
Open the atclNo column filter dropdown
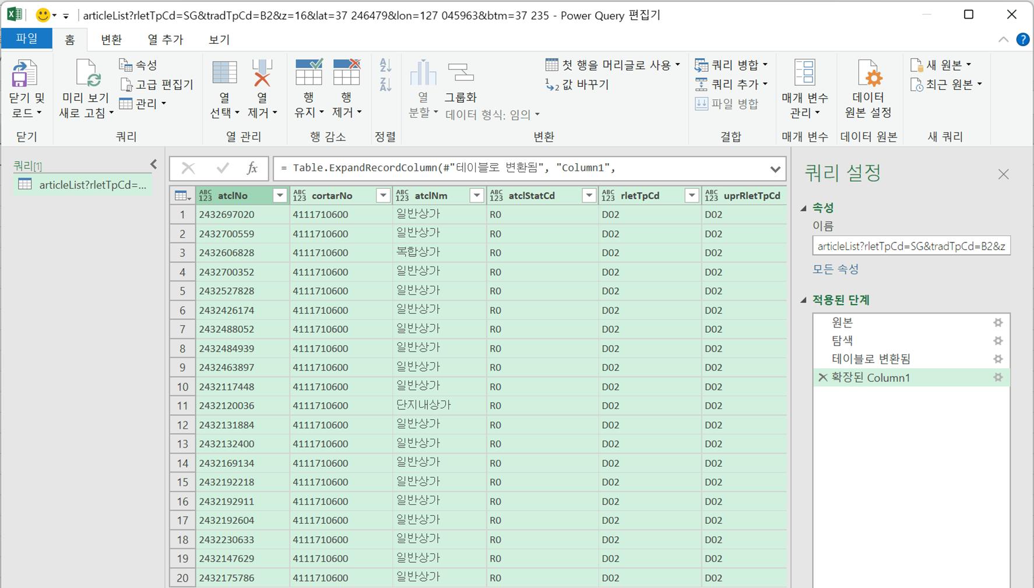(x=280, y=196)
